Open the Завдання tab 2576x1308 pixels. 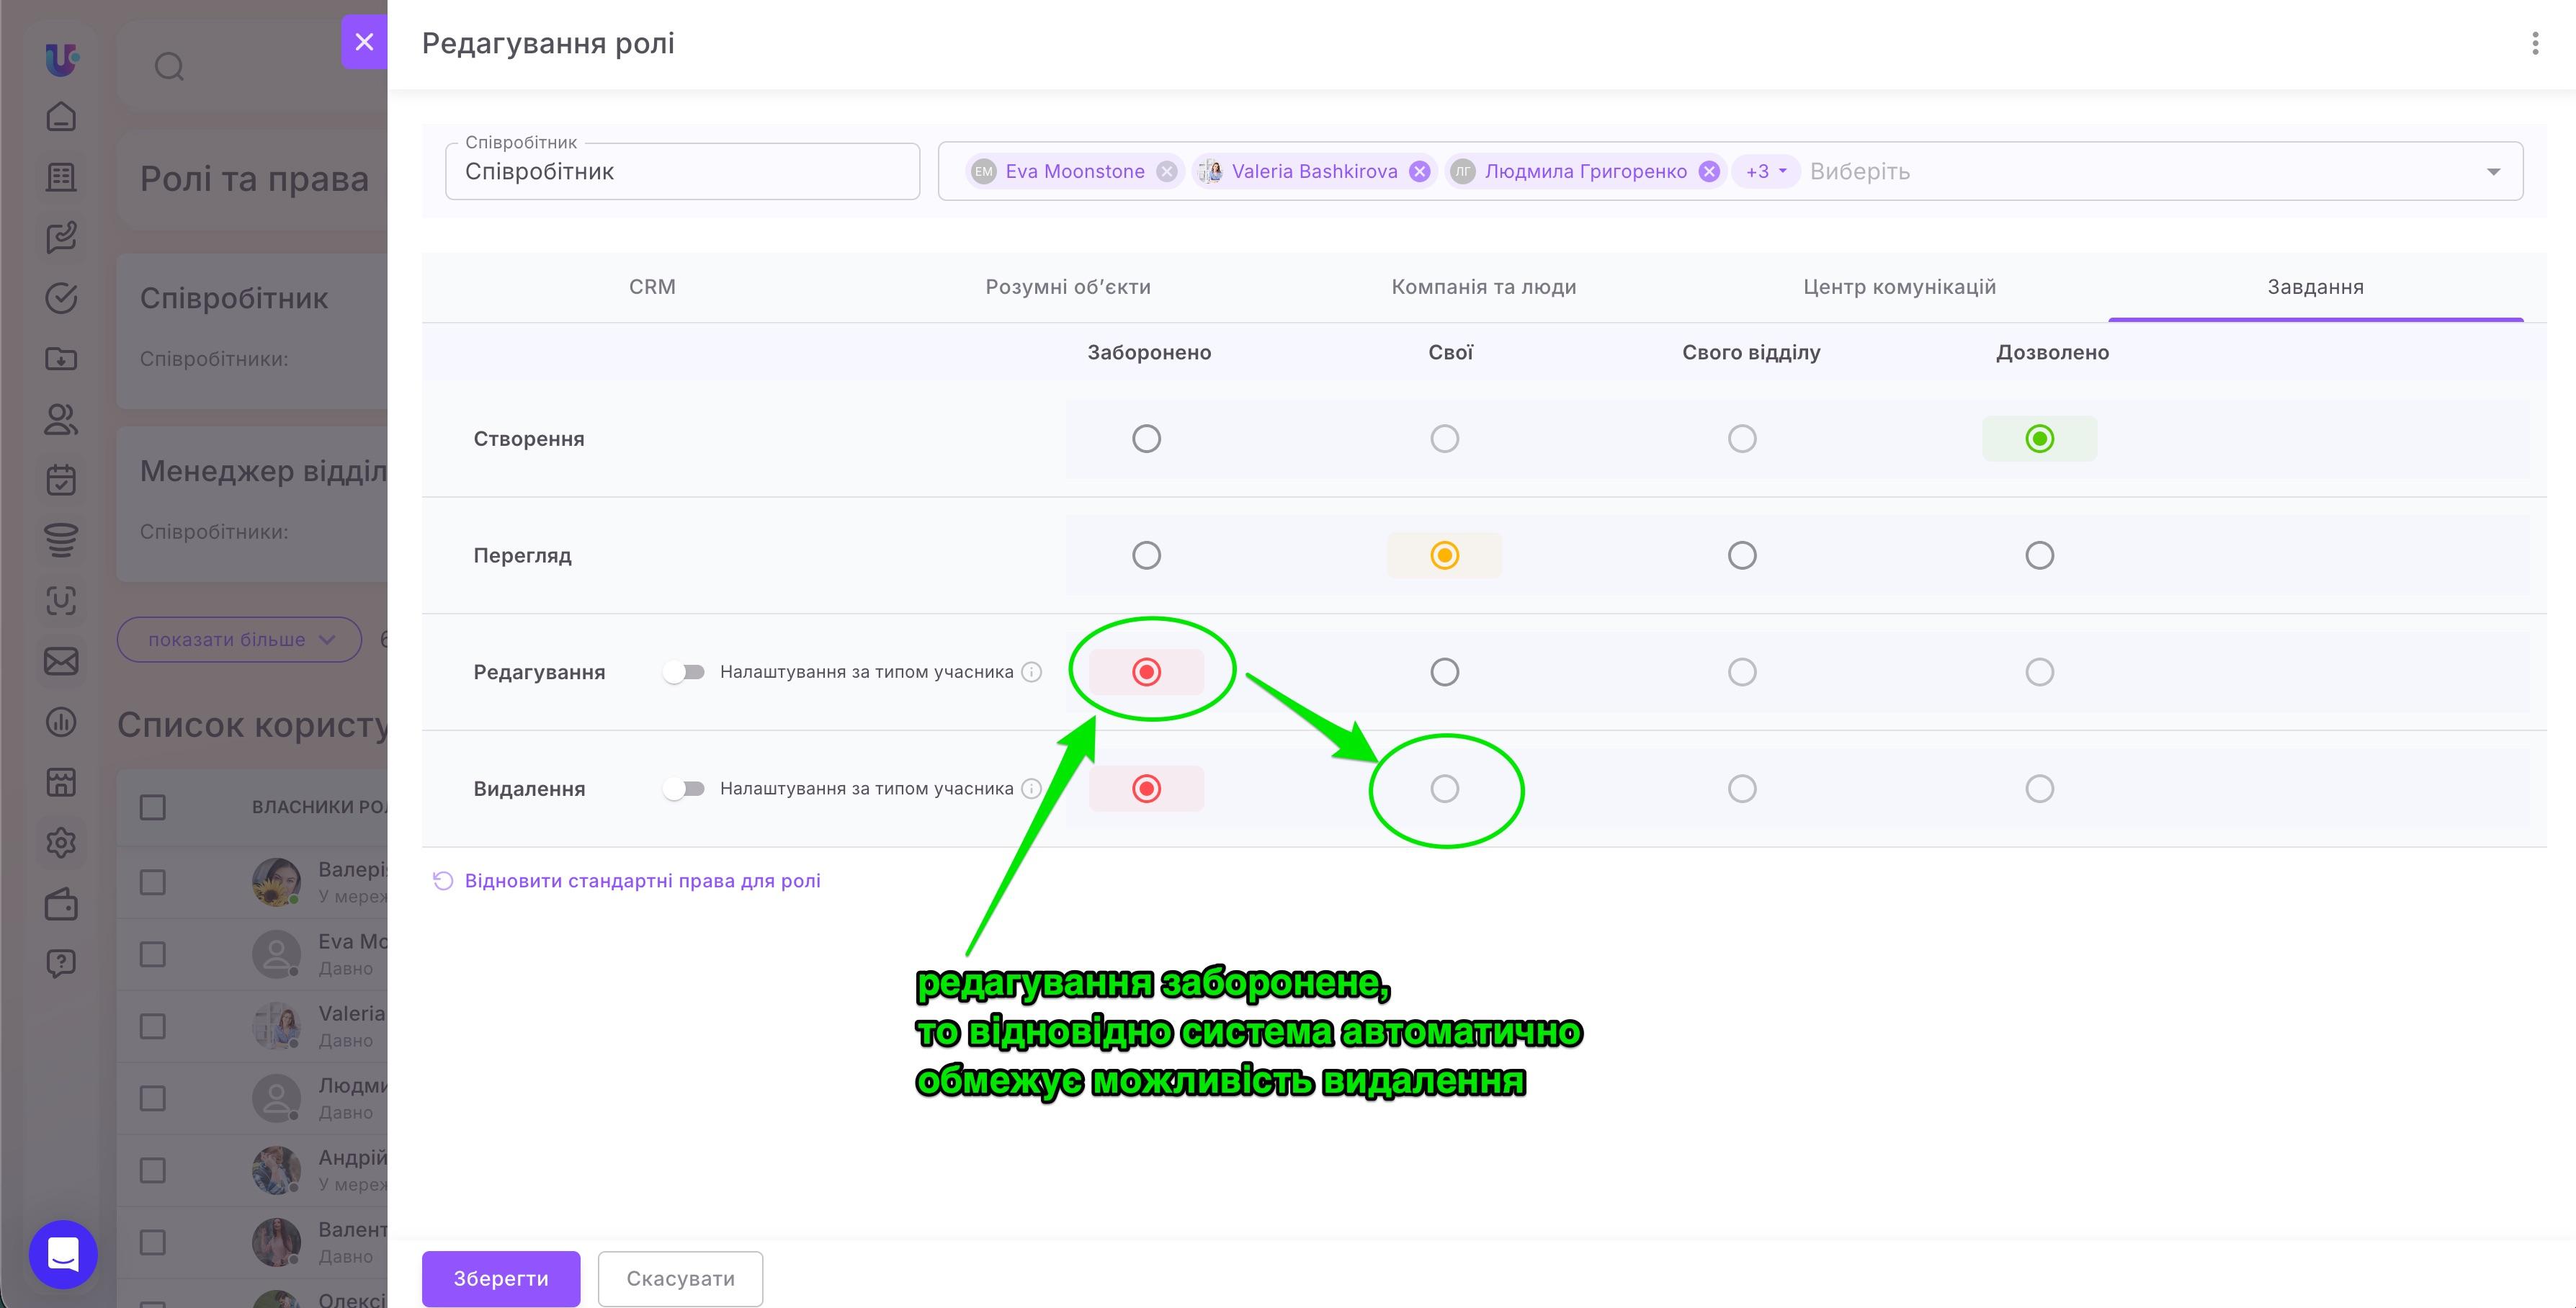click(x=2315, y=287)
